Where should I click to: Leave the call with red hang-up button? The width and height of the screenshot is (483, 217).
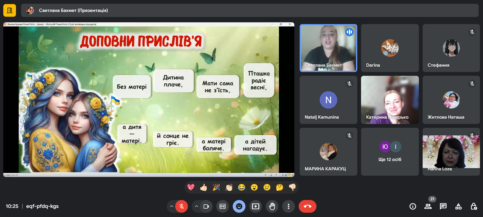point(308,206)
